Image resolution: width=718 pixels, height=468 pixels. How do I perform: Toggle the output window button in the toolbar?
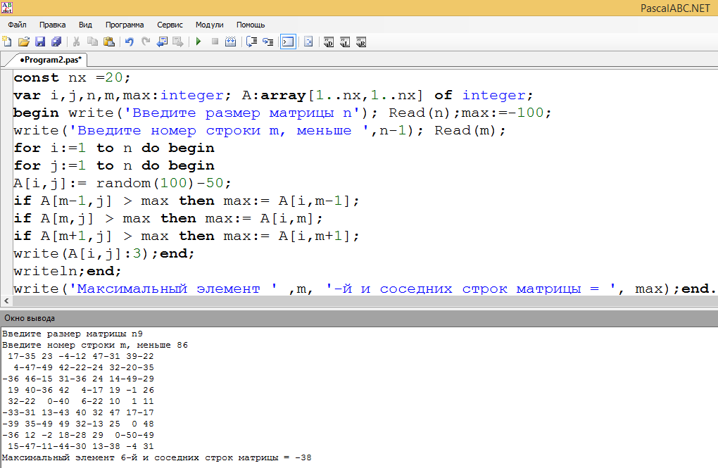[x=287, y=42]
